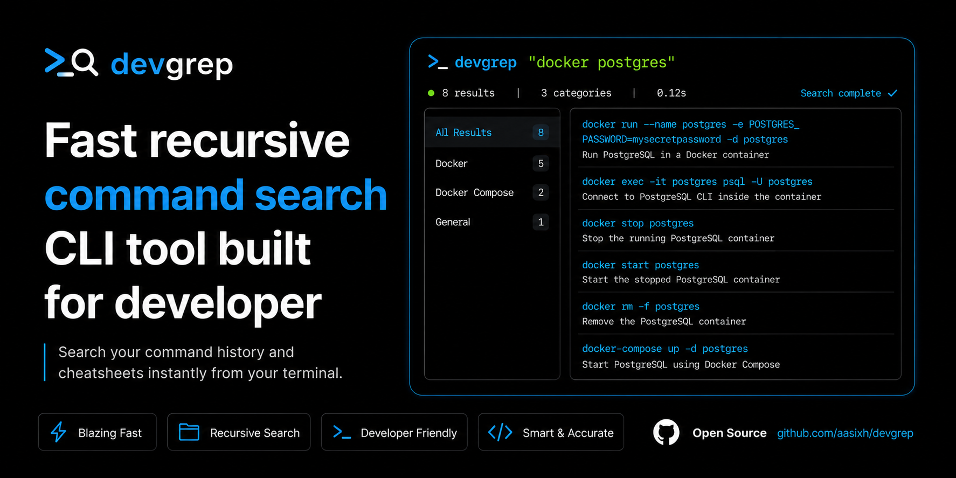Viewport: 956px width, 478px height.
Task: Click the "Fast recursive" headline line
Action: pos(197,140)
